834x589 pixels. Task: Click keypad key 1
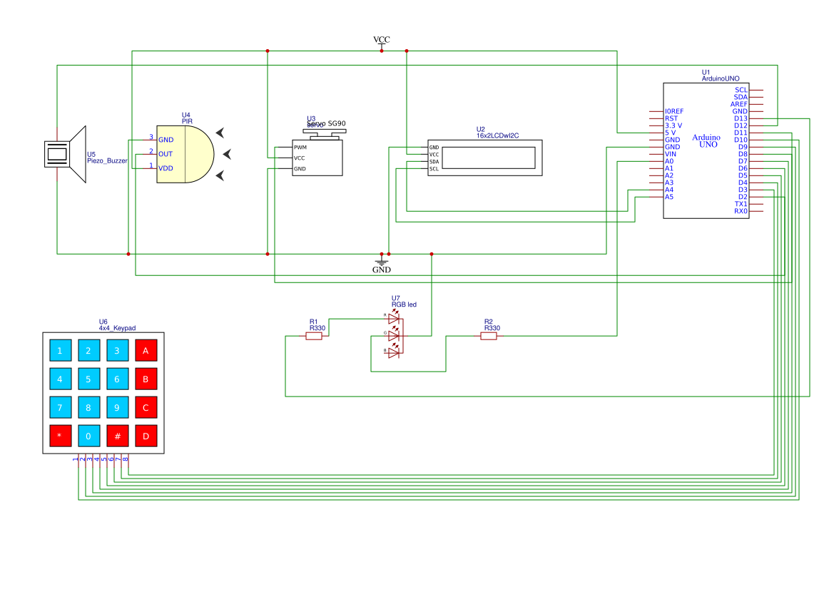coord(60,350)
